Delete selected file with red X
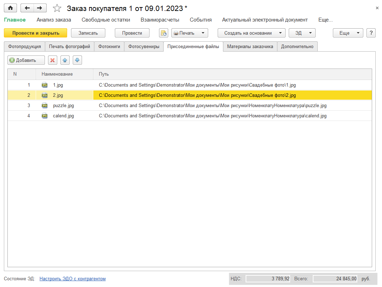Viewport: 382px width, 287px height. click(x=53, y=60)
